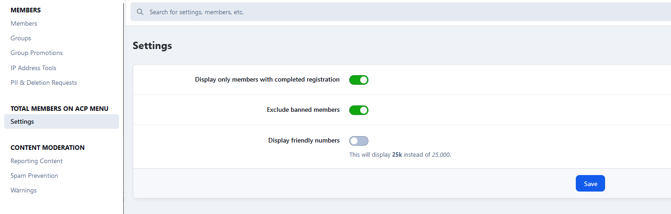This screenshot has width=671, height=214.
Task: Open Spam Prevention settings
Action: pos(34,176)
